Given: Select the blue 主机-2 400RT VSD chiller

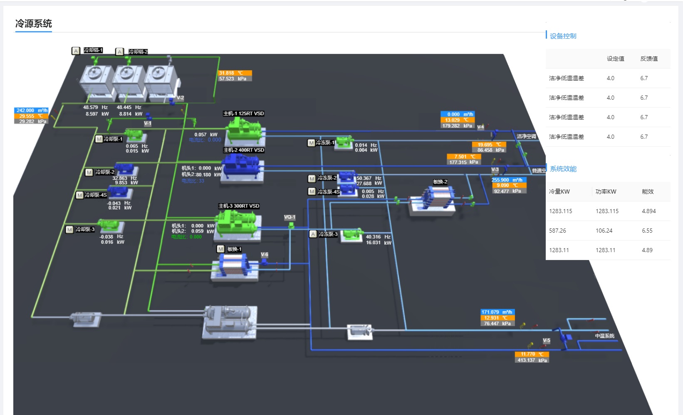Looking at the screenshot, I should [x=240, y=166].
